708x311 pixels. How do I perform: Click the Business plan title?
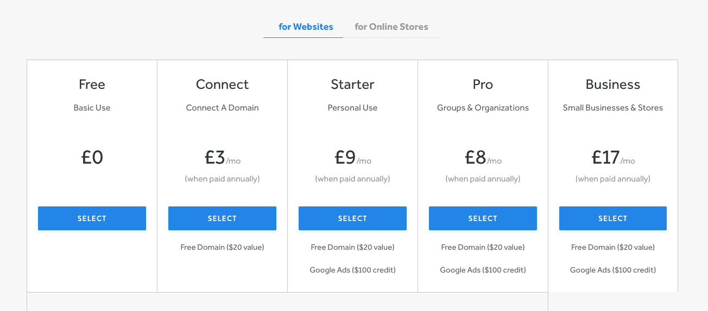[613, 85]
